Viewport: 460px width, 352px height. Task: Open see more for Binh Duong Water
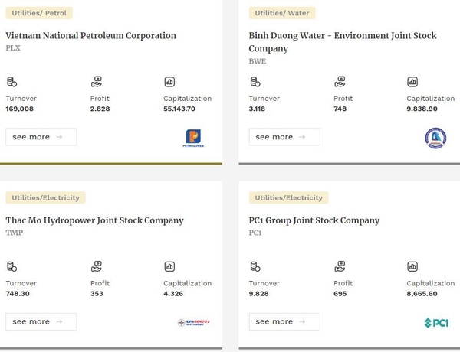click(x=284, y=137)
